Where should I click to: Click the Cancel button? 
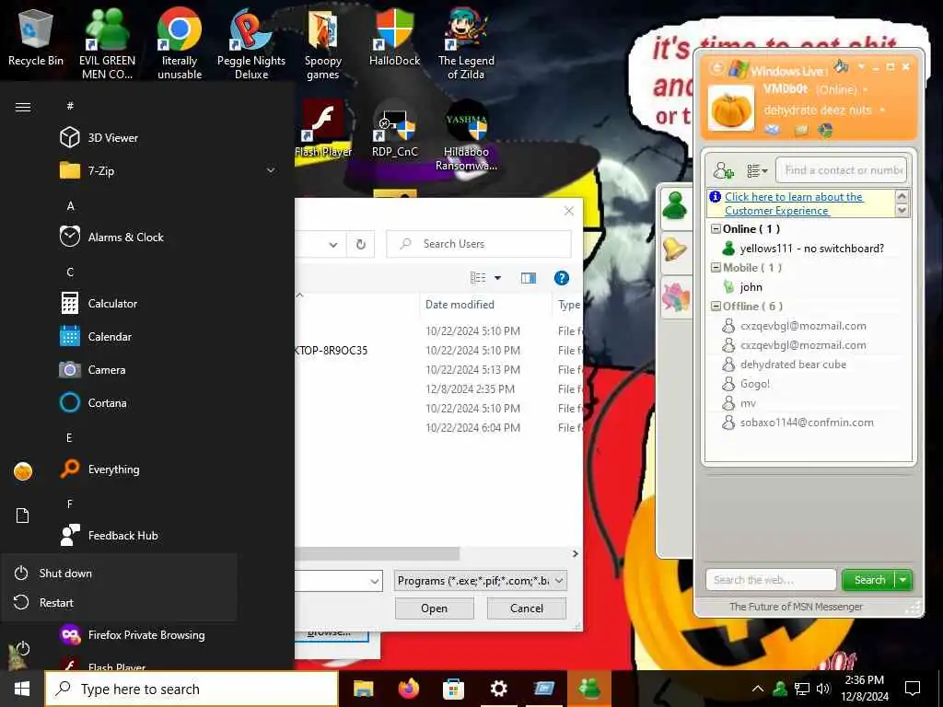(x=526, y=608)
